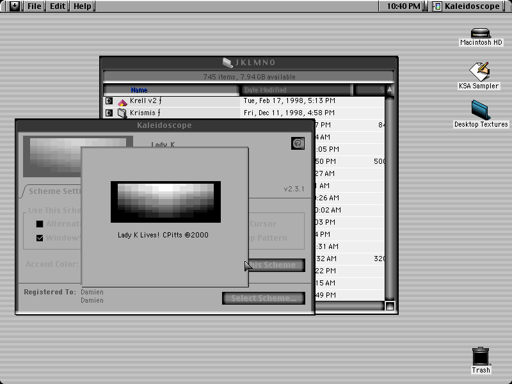Click the version label v2.3.1
The width and height of the screenshot is (512, 384).
point(294,189)
